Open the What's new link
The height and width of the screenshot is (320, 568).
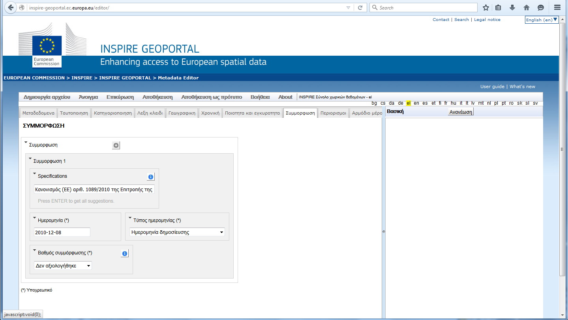click(522, 87)
